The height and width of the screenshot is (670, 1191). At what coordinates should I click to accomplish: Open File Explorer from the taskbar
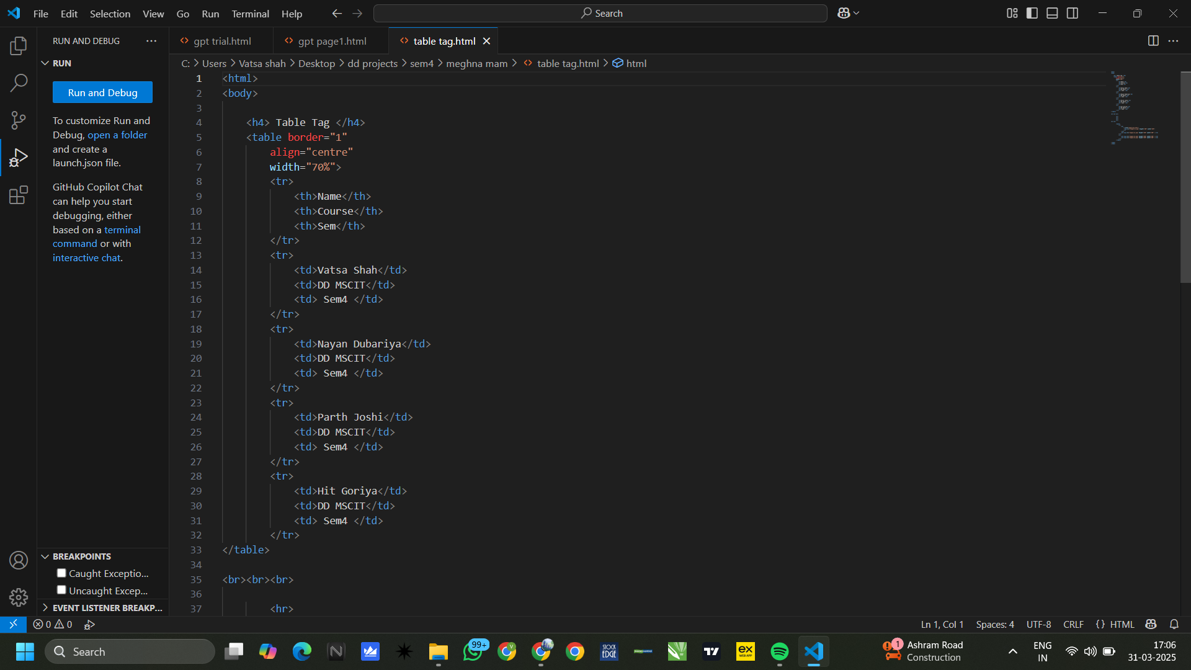tap(439, 651)
